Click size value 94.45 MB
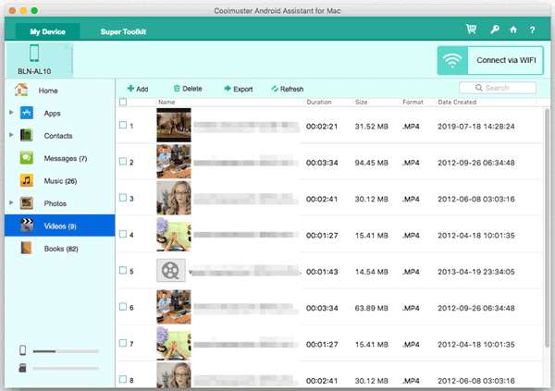The image size is (555, 391). [x=371, y=163]
